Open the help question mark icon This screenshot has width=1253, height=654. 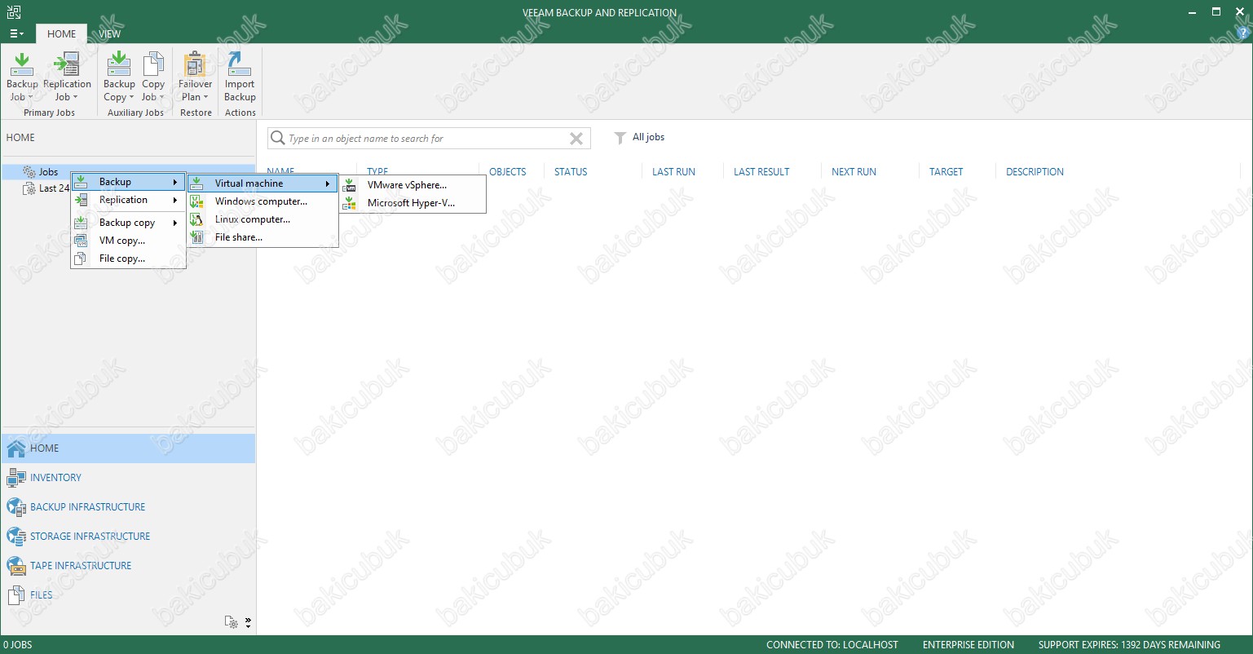[x=1243, y=33]
